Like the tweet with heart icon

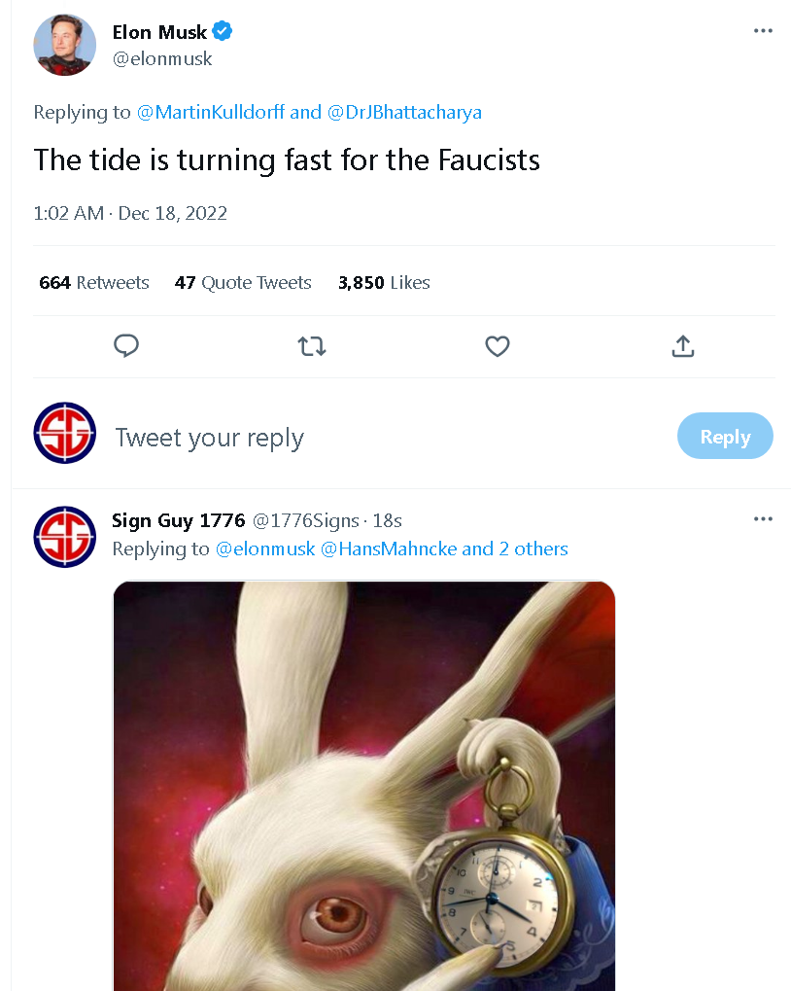click(x=498, y=346)
